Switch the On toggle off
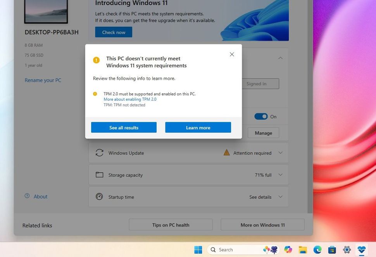 (261, 117)
